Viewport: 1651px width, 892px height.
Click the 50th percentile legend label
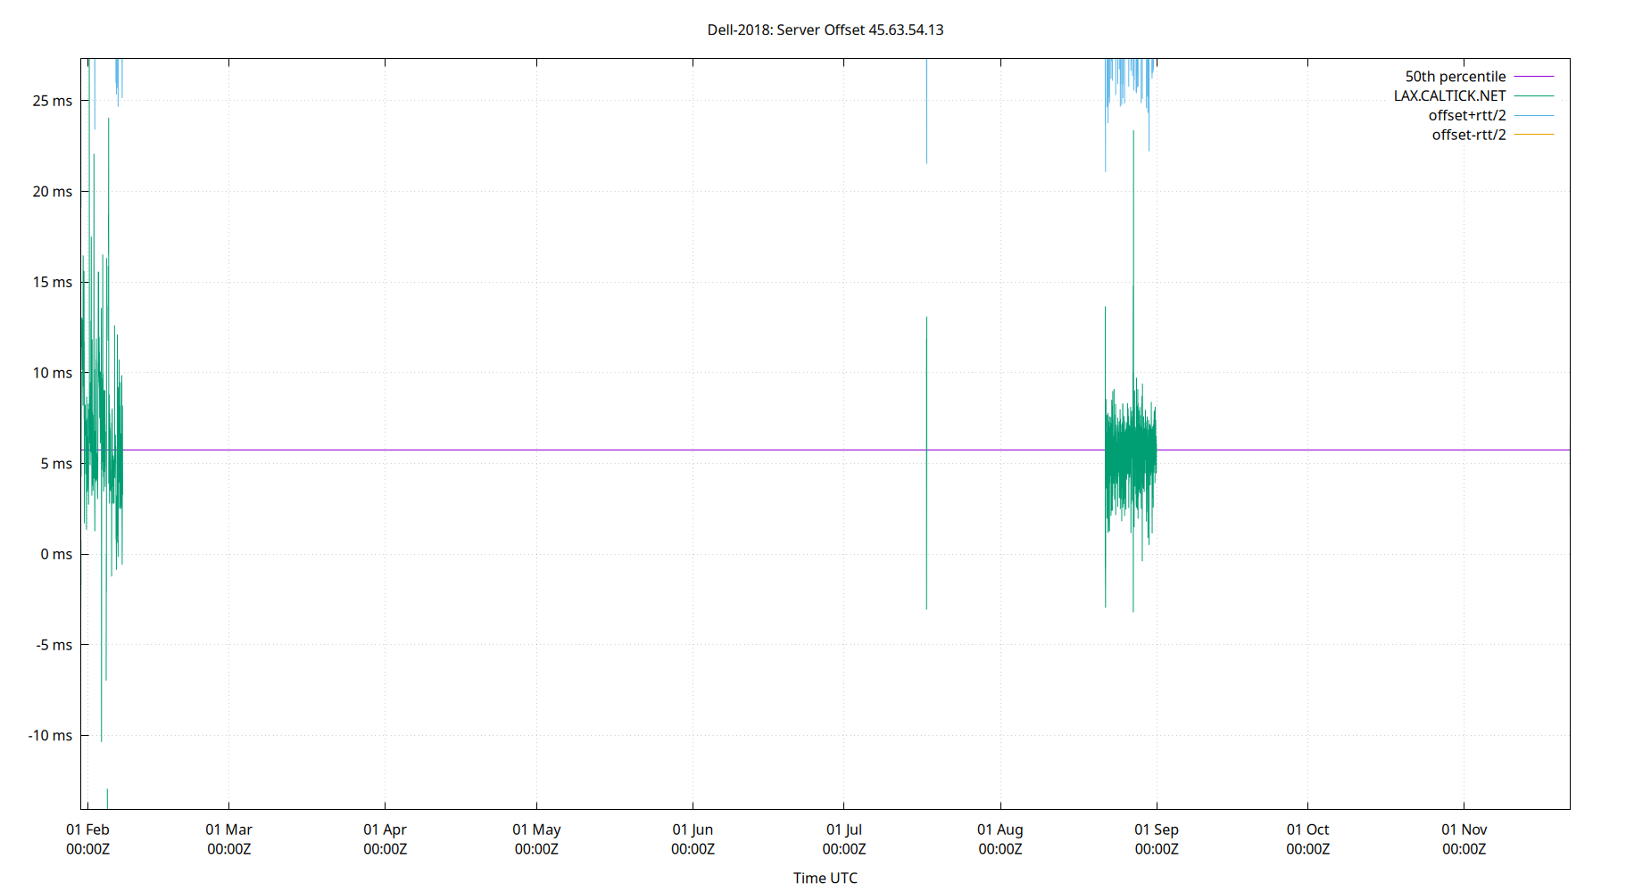pyautogui.click(x=1455, y=77)
